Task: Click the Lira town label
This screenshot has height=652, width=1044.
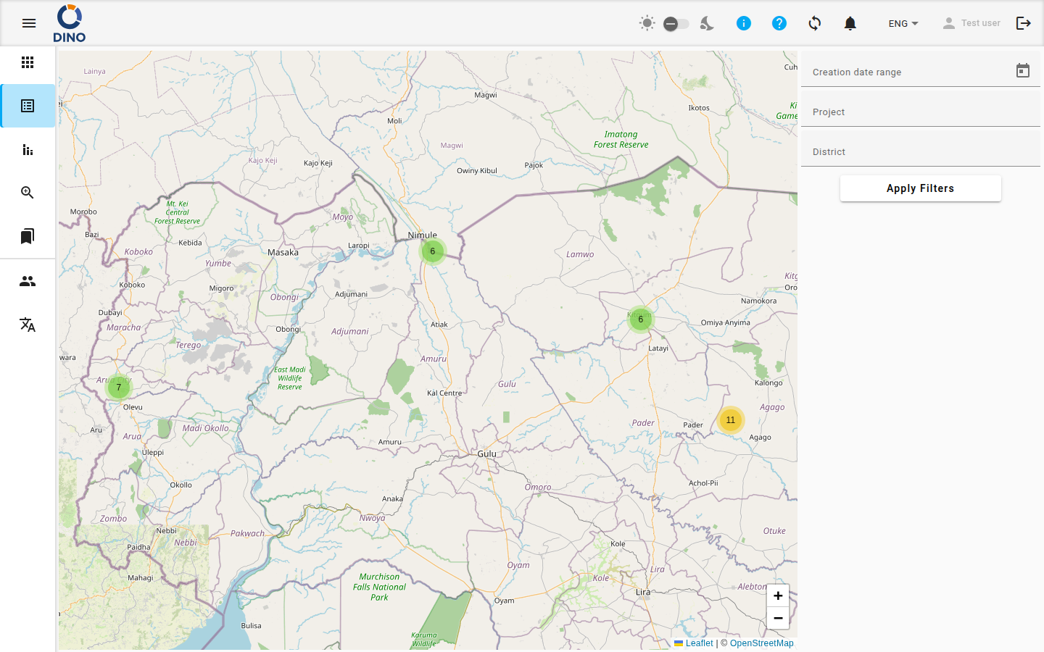Action: (x=643, y=592)
